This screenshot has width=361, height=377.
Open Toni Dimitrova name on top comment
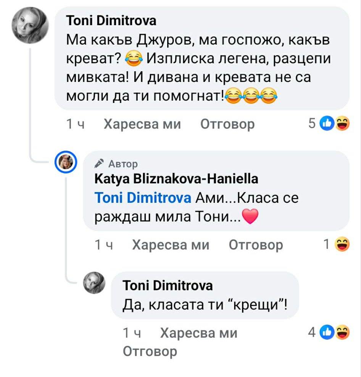(x=111, y=21)
